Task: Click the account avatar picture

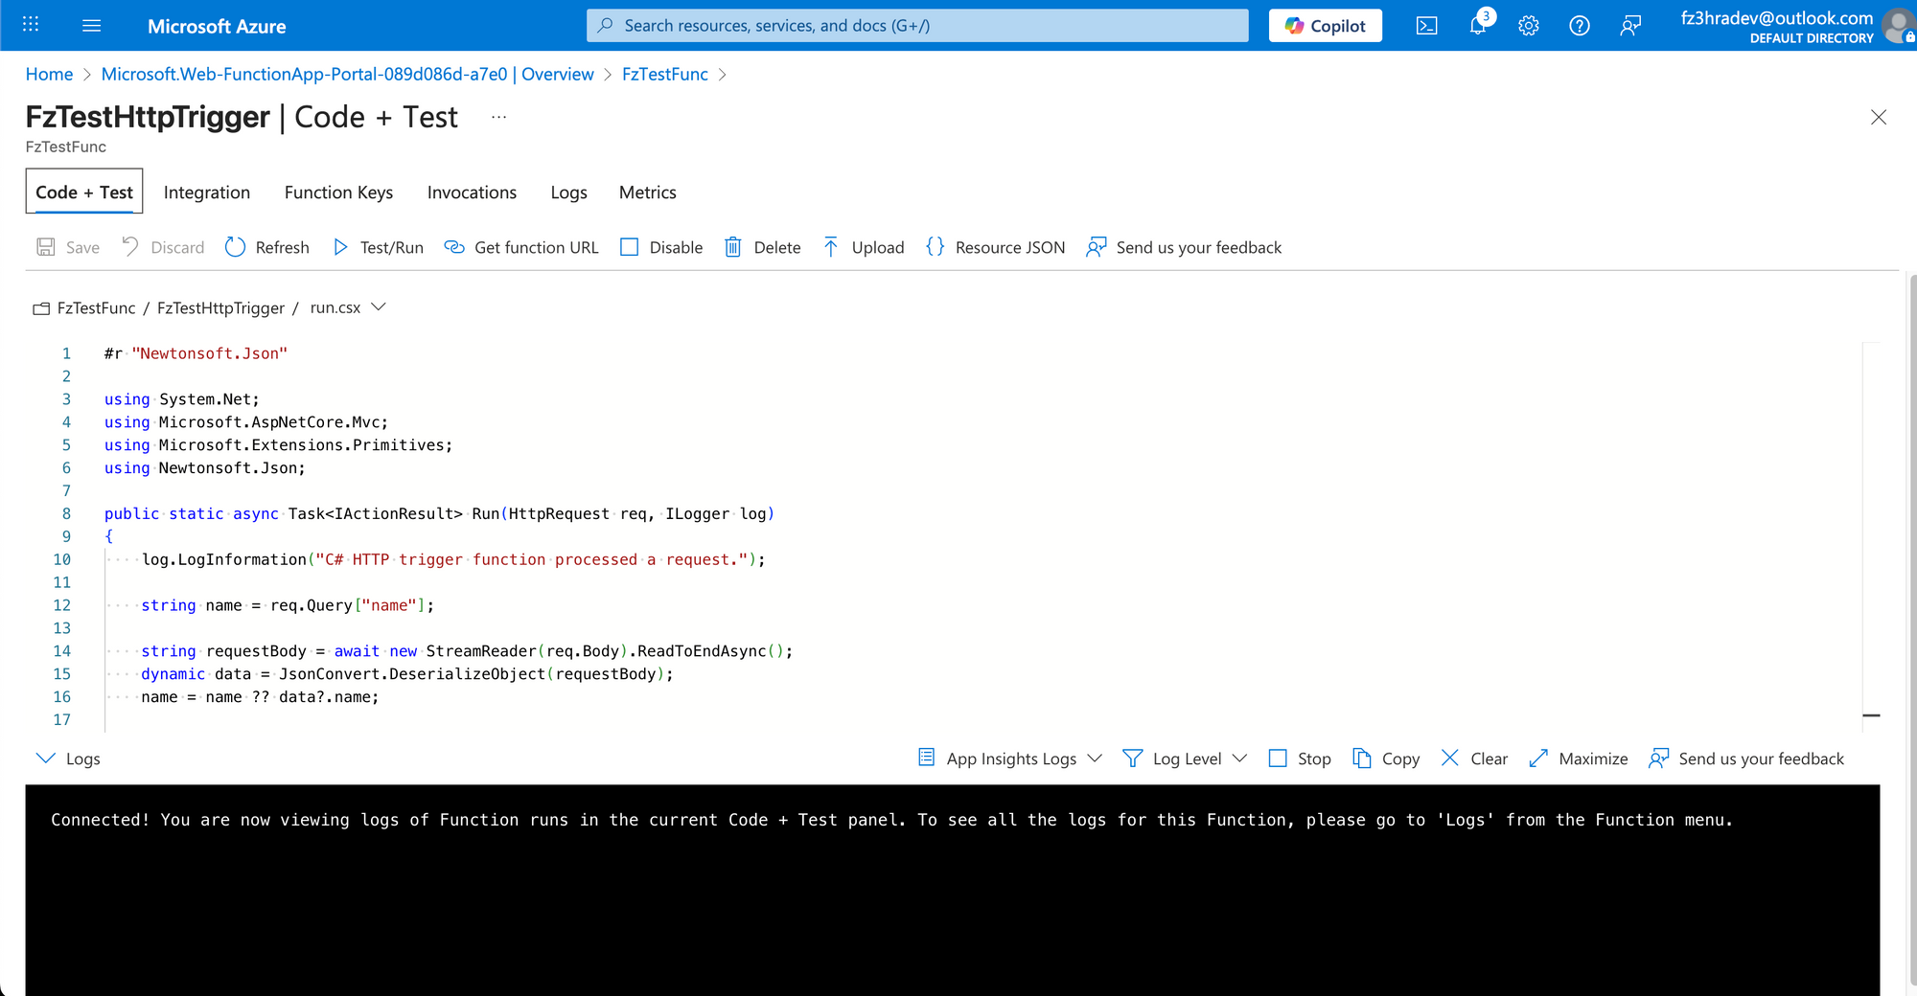Action: coord(1898,26)
